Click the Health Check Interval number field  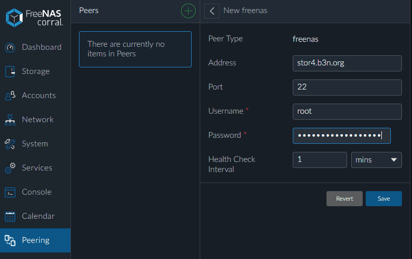(x=320, y=160)
